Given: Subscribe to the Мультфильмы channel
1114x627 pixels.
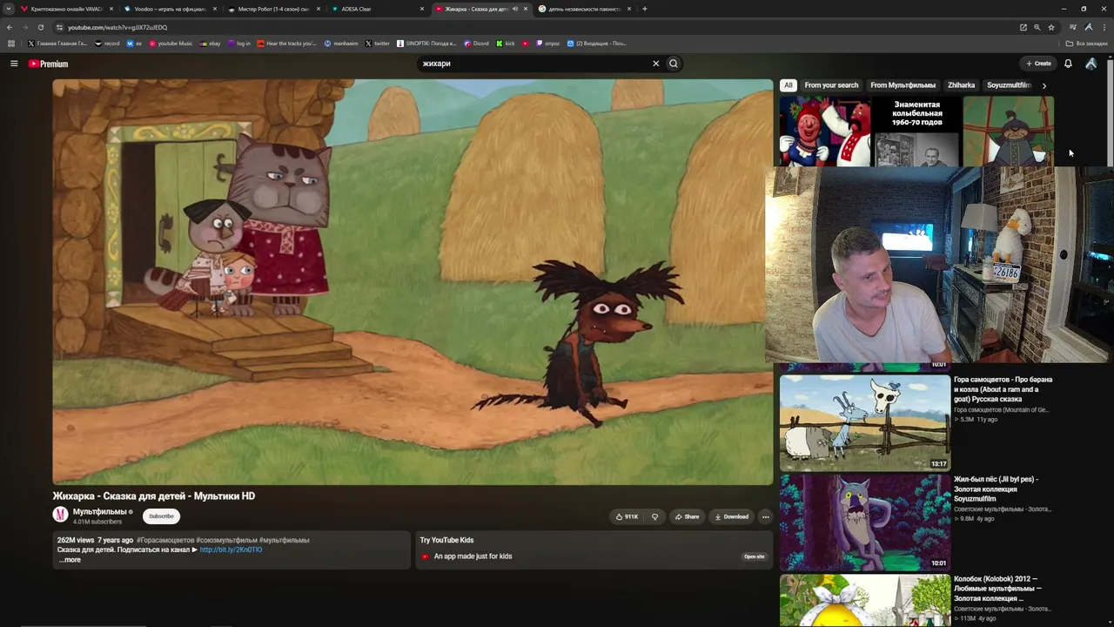Looking at the screenshot, I should click(x=161, y=516).
